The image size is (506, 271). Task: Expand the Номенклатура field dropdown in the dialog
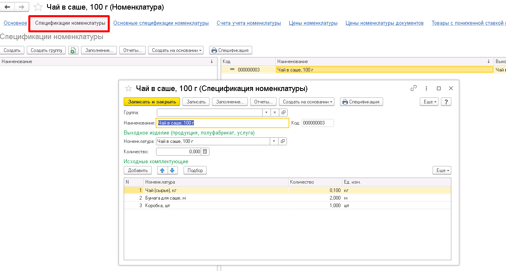point(274,141)
